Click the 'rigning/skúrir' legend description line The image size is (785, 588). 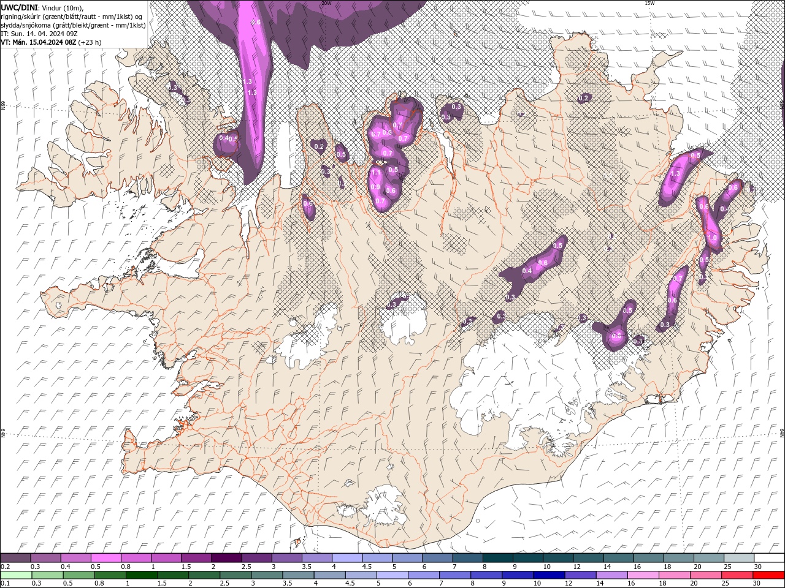click(72, 17)
